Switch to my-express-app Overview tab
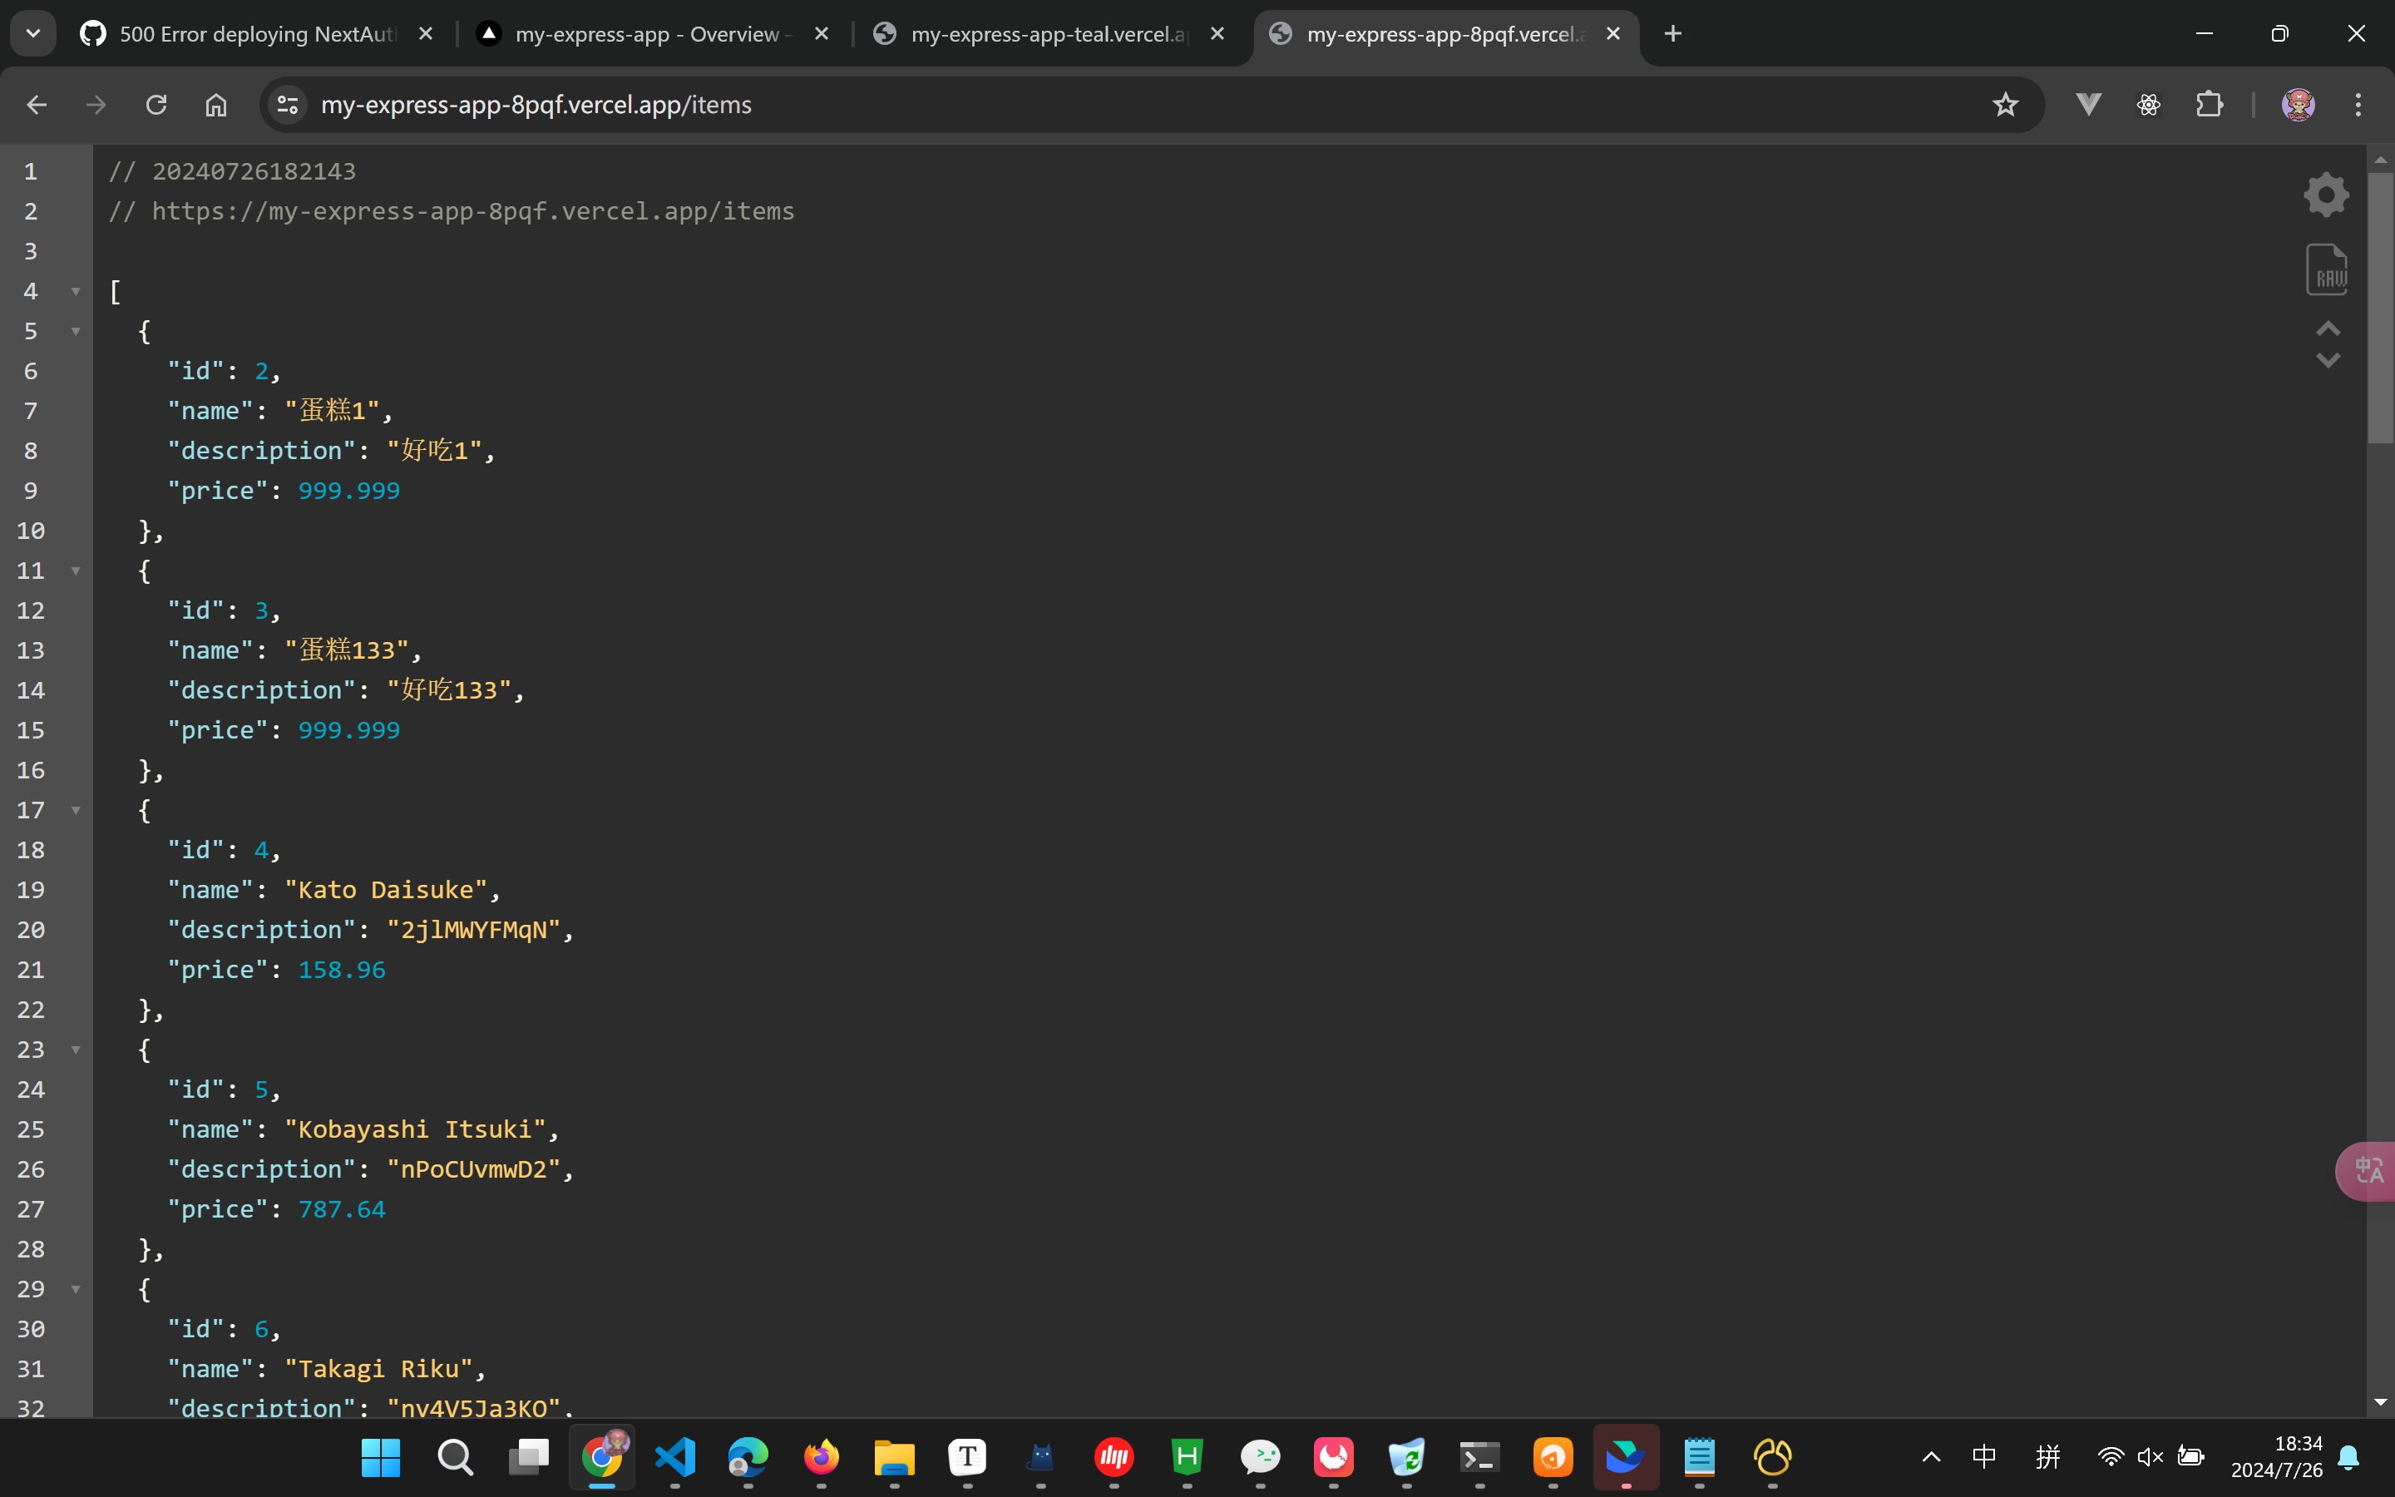The height and width of the screenshot is (1497, 2395). pos(646,35)
